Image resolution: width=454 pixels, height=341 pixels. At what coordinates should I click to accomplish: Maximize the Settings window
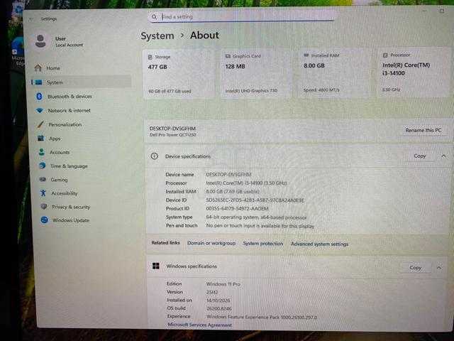[441, 11]
